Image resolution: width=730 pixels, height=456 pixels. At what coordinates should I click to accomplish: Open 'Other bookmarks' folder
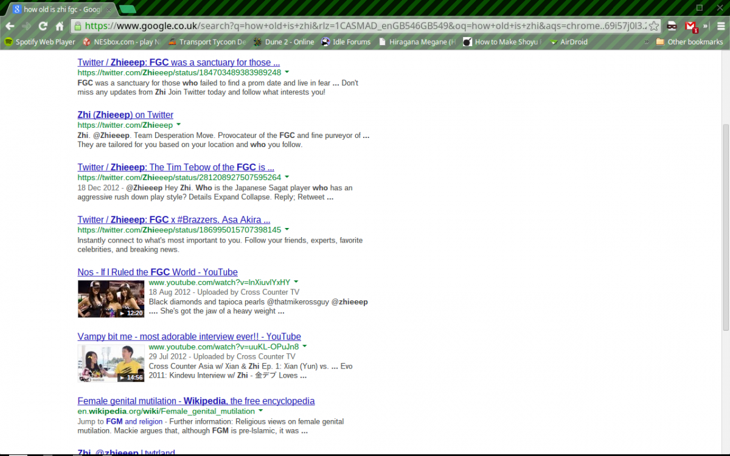689,42
